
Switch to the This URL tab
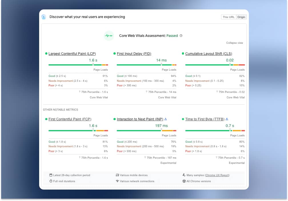point(229,17)
